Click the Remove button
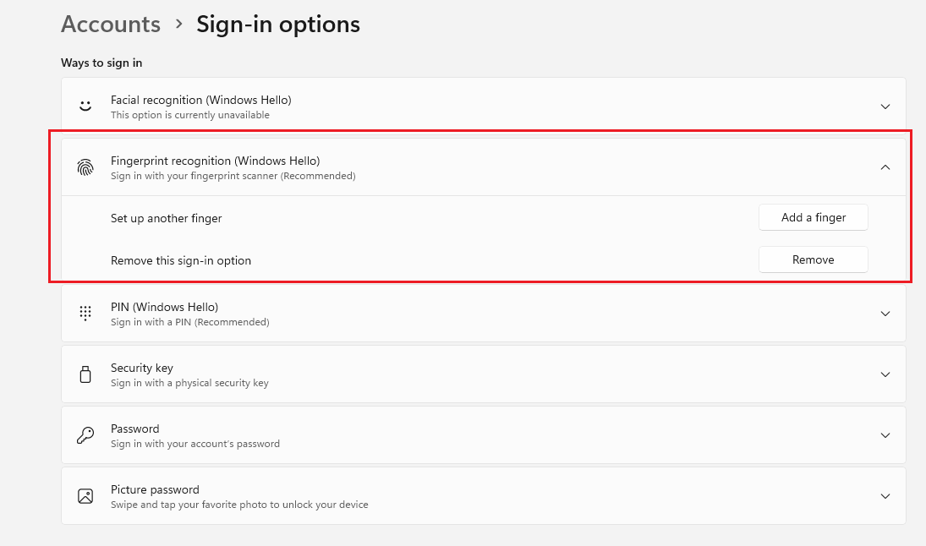This screenshot has height=546, width=926. [813, 259]
